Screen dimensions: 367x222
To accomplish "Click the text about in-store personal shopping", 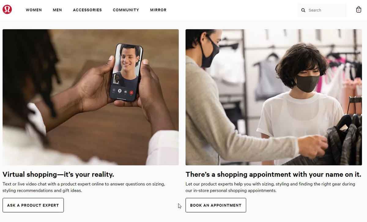I will pyautogui.click(x=270, y=187).
